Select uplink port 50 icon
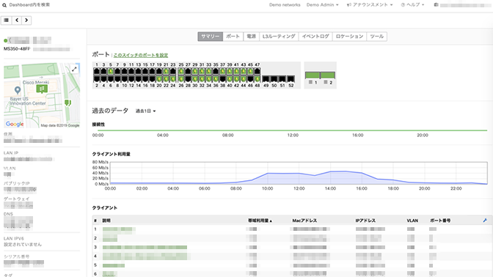493x277 pixels. coord(274,79)
